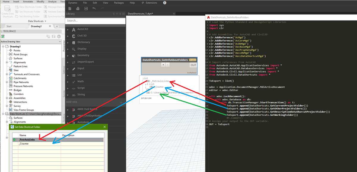Select the Geometry cube category icon
357x172 pixels.
(73, 55)
